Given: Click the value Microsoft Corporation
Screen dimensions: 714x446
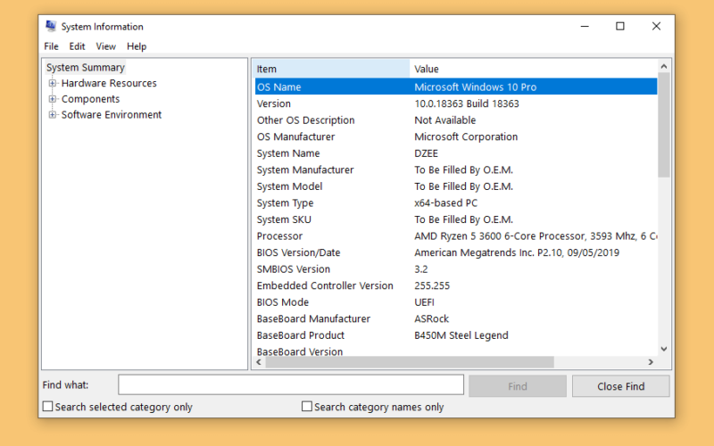Looking at the screenshot, I should (x=466, y=136).
